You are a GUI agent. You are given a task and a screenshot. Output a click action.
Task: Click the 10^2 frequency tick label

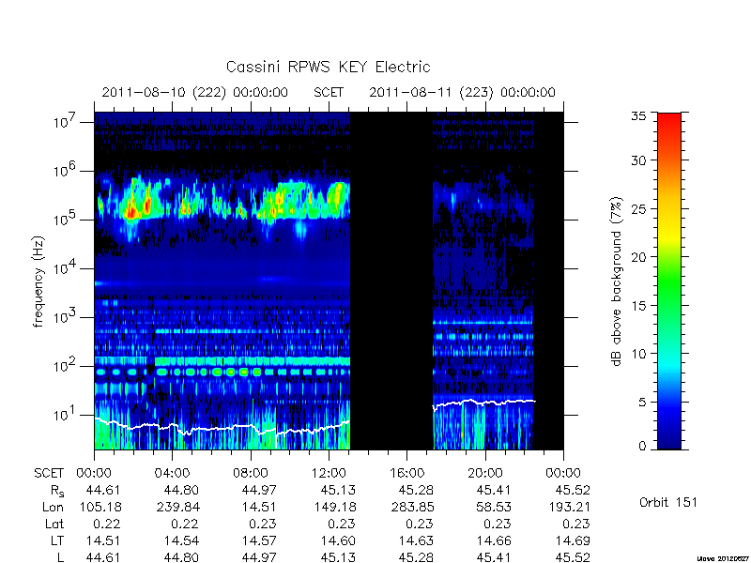65,365
